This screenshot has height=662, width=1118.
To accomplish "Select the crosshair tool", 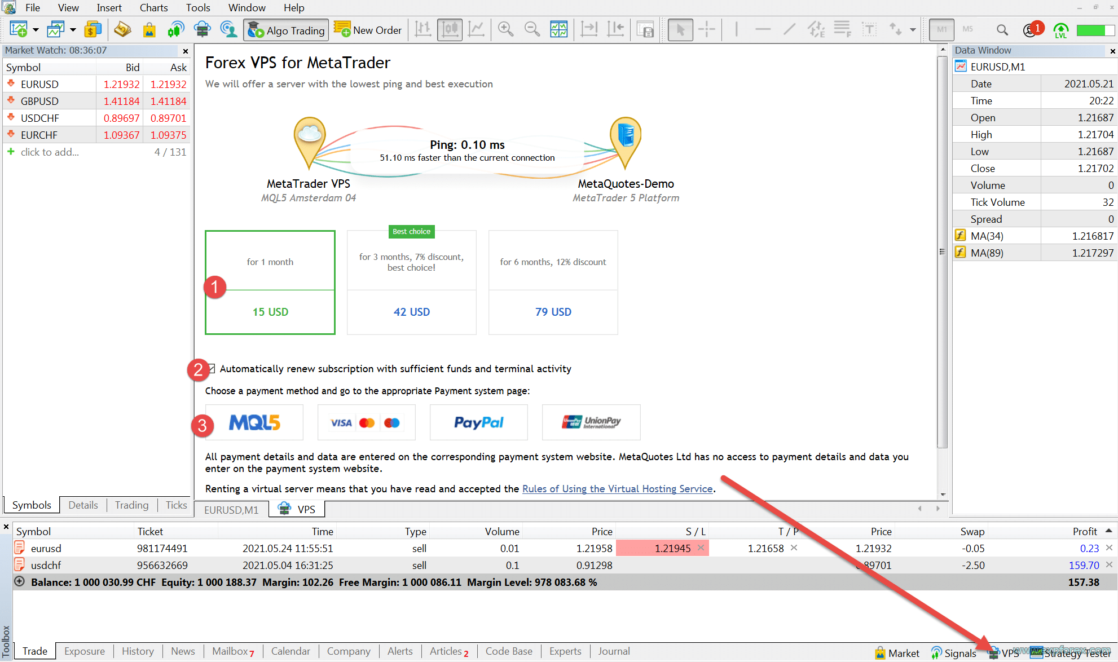I will [x=707, y=29].
